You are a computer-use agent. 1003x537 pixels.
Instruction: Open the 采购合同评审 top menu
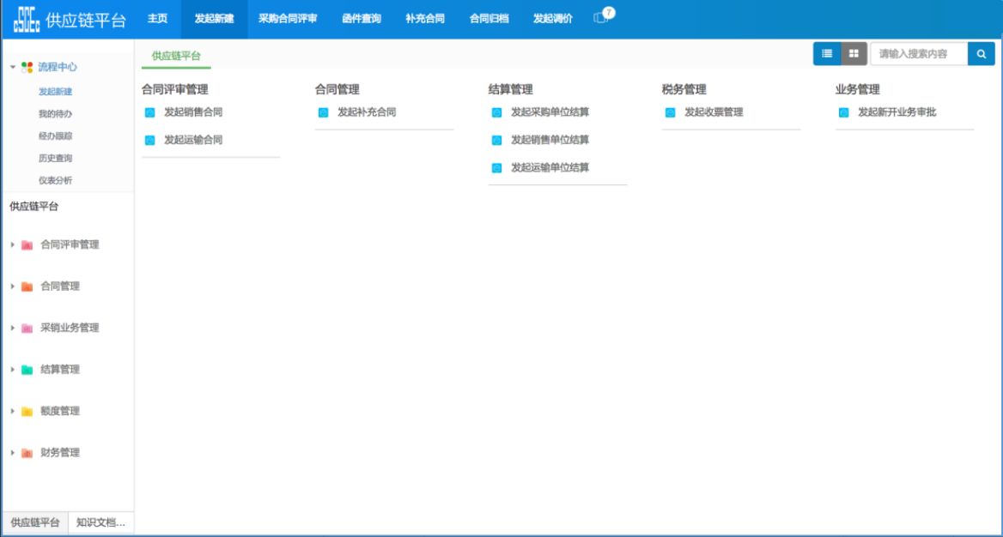288,18
